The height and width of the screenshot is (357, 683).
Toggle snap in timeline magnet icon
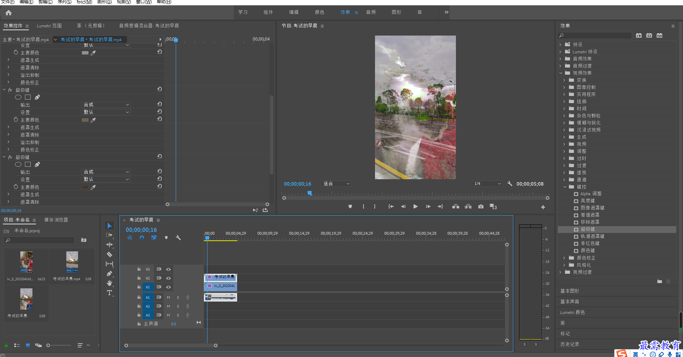(142, 238)
